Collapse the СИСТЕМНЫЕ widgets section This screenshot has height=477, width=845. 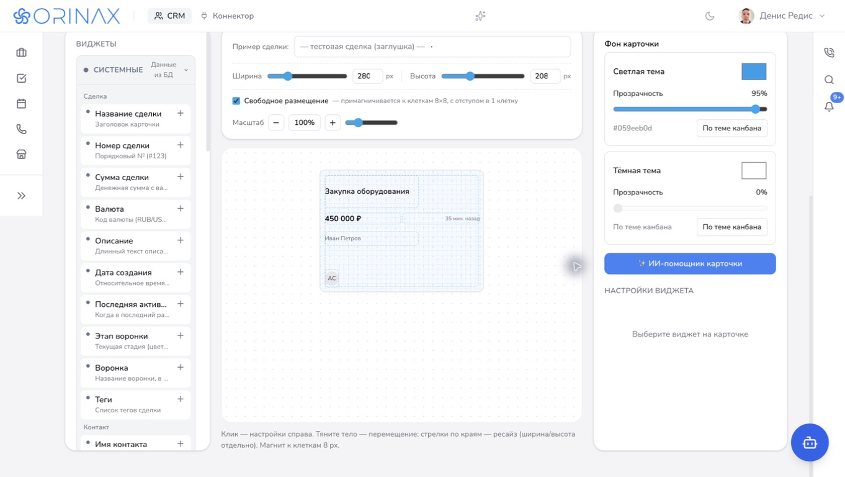[136, 70]
